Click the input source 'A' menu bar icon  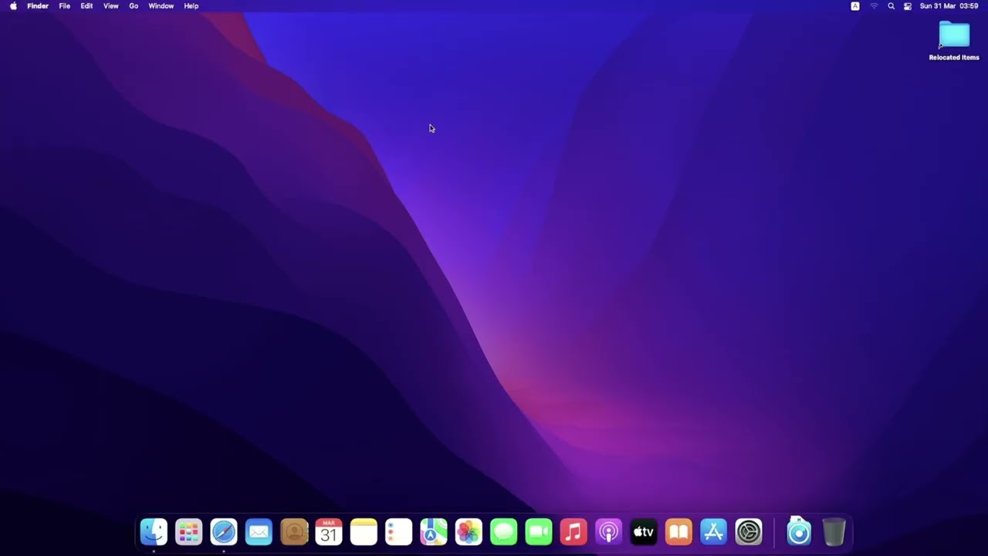855,6
